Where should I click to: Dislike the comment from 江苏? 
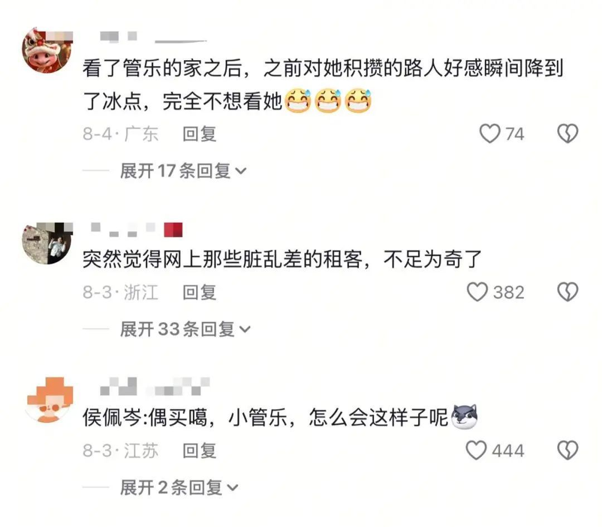pos(567,450)
